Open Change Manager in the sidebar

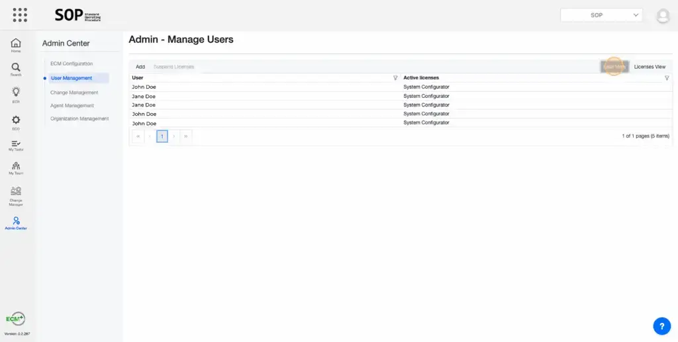[15, 196]
